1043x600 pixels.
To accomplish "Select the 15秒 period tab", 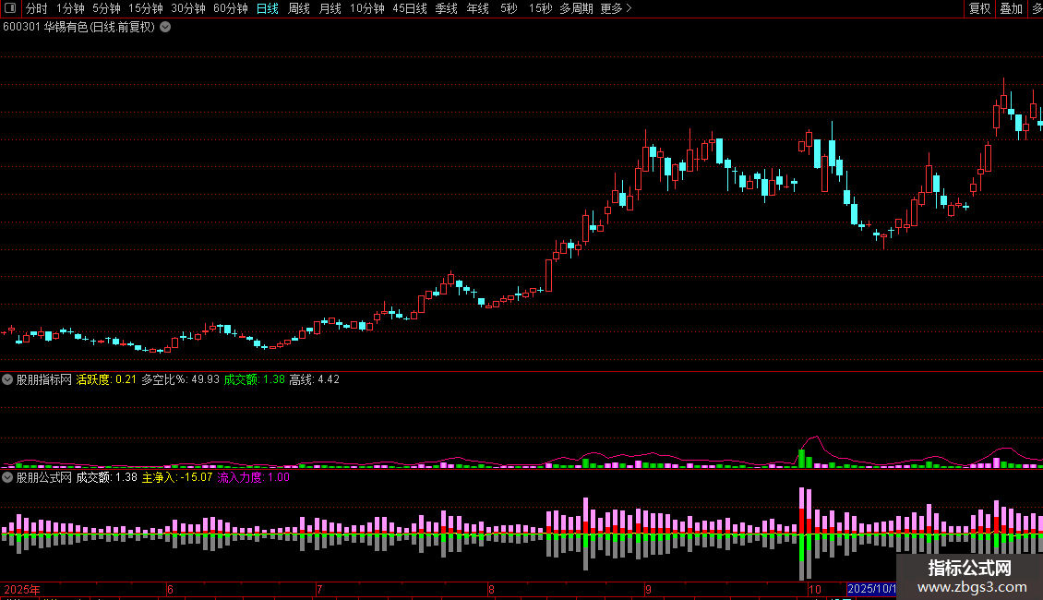I will (x=540, y=8).
